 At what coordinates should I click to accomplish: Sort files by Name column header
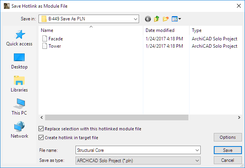pyautogui.click(x=91, y=30)
